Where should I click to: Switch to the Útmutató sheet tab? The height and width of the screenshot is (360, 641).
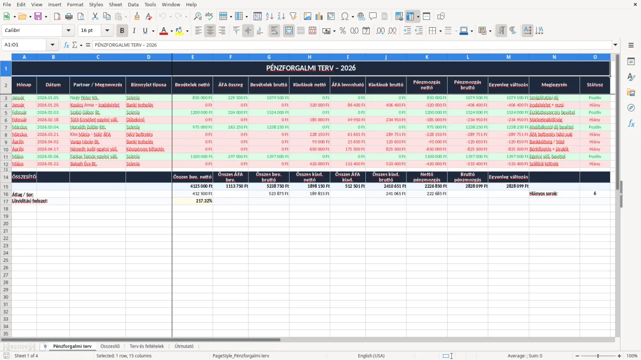tap(184, 346)
